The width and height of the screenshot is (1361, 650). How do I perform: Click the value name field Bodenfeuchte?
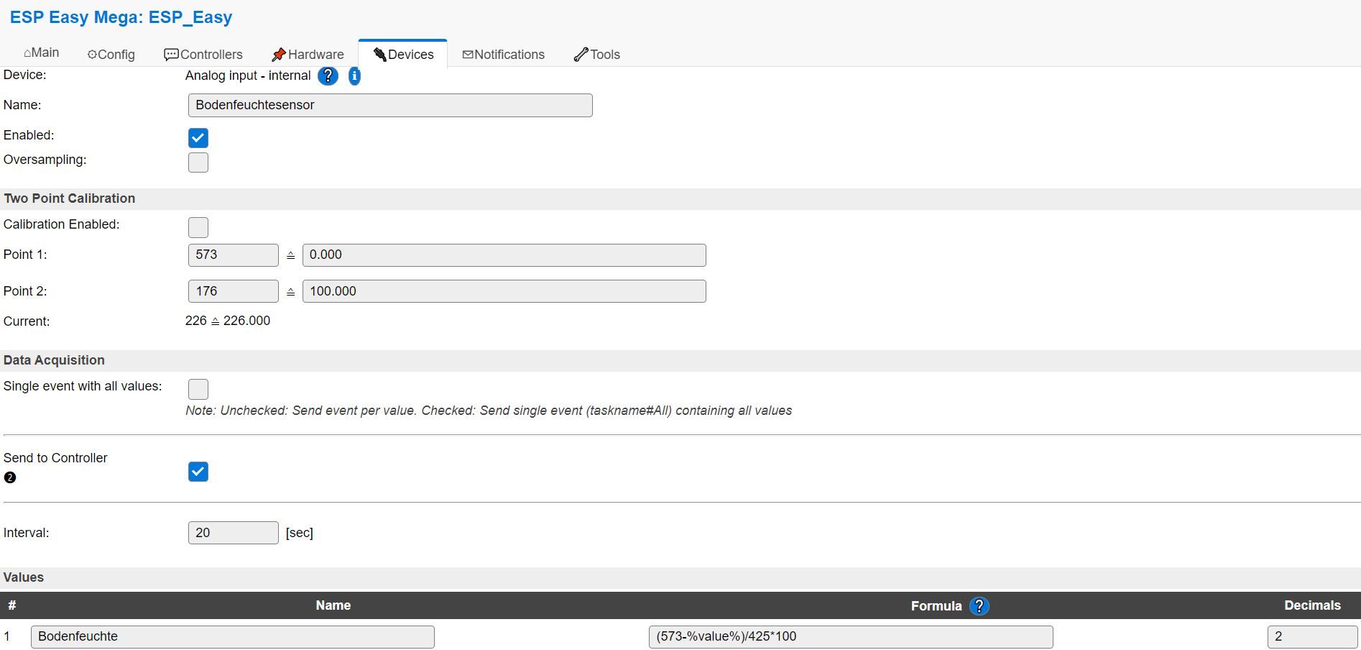tap(233, 636)
